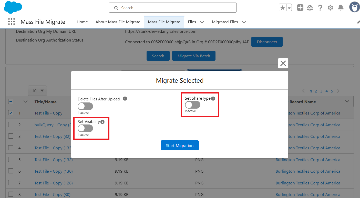Select checkbox for row 6

[x=11, y=171]
